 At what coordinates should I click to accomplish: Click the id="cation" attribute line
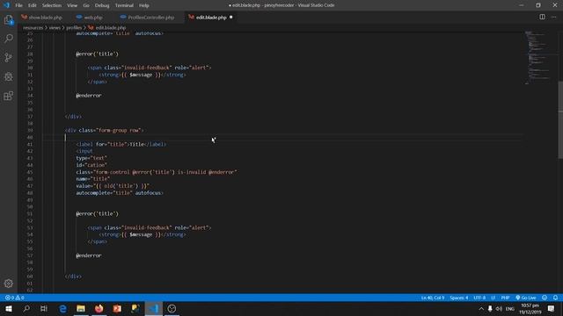click(x=91, y=165)
